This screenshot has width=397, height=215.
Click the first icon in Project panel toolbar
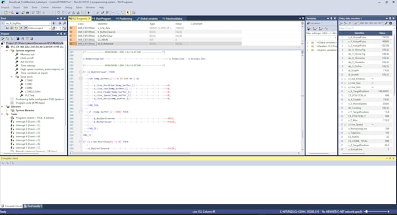pos(3,39)
